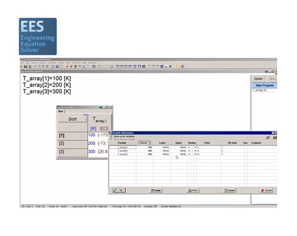Viewport: 297px width, 236px height.
Task: Click the T_array[1] variable name field
Action: (x=122, y=147)
